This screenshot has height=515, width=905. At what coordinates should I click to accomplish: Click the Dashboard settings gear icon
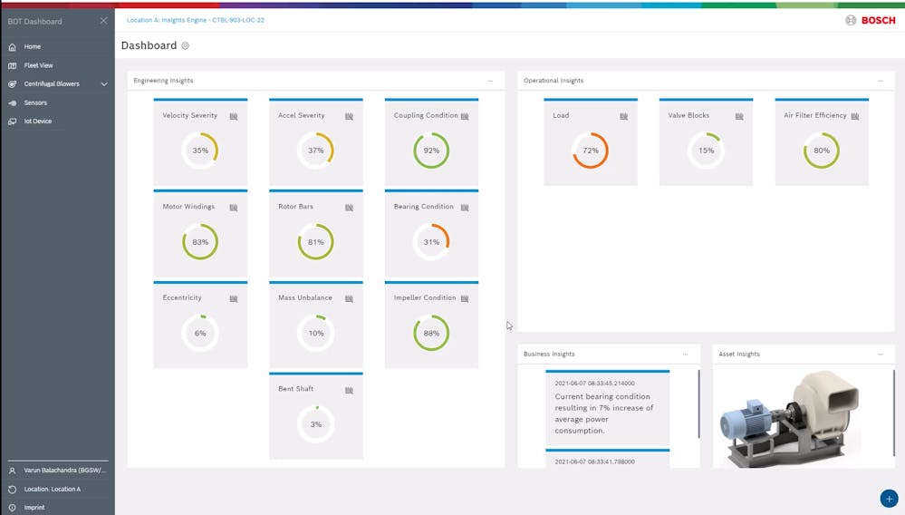[x=186, y=45]
